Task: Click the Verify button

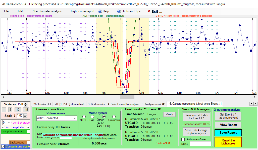Action: pyautogui.click(x=169, y=114)
